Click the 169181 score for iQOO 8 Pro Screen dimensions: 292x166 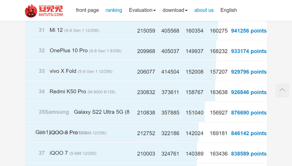(219, 133)
